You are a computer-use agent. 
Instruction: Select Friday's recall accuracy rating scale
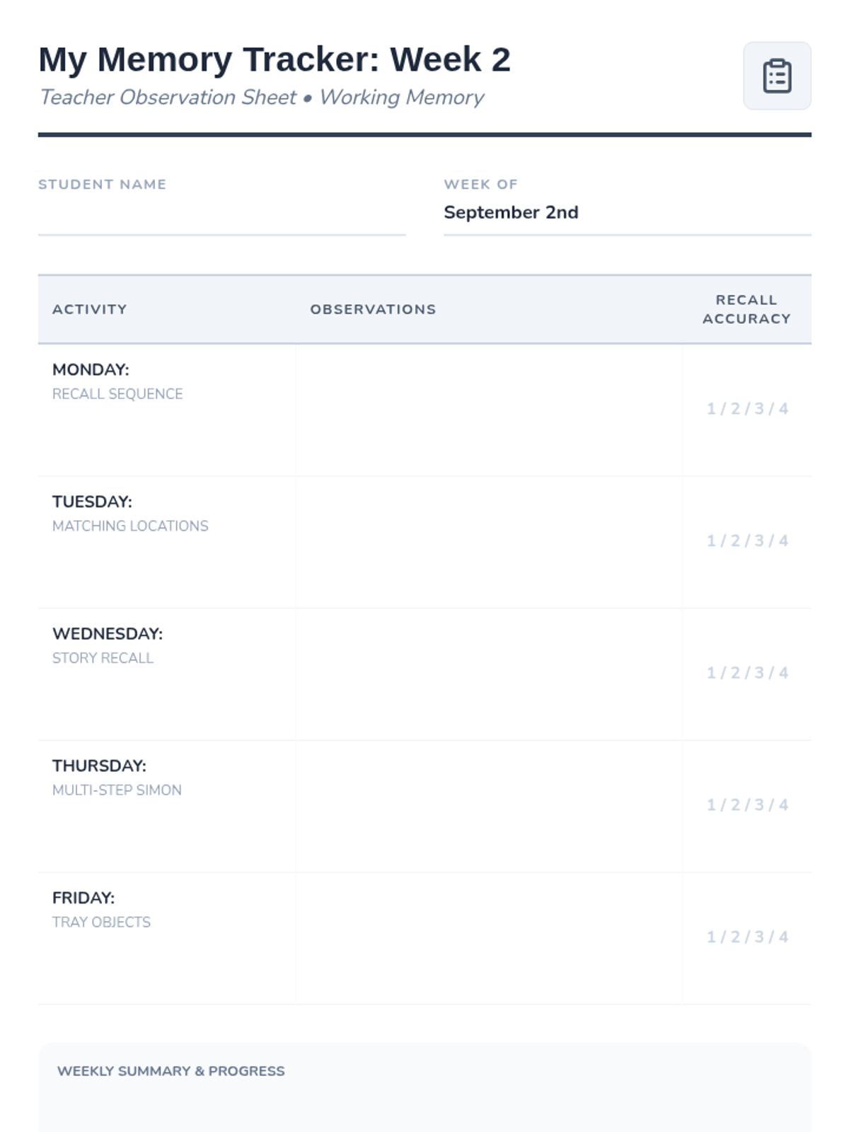click(747, 937)
